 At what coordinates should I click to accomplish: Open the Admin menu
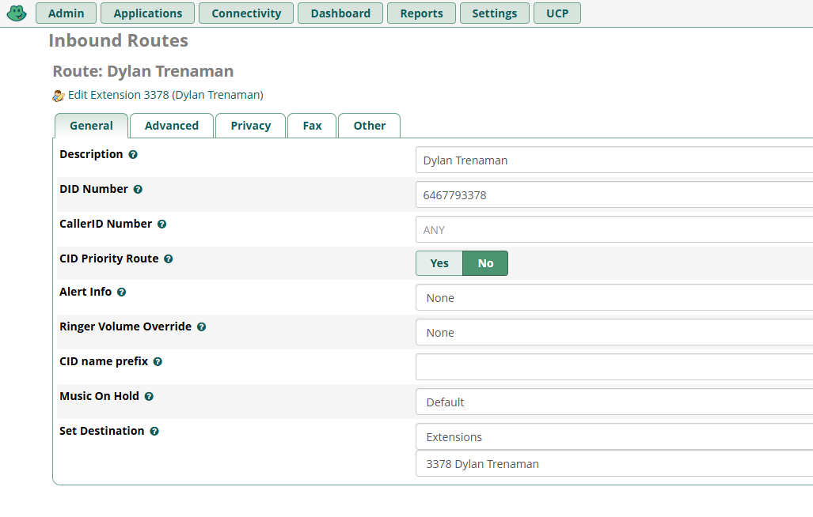click(66, 13)
